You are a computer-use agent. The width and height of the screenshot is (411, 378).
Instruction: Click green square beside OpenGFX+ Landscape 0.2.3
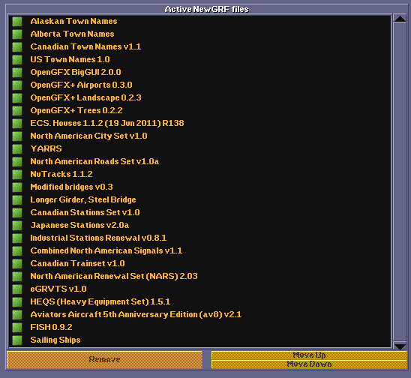coord(17,98)
